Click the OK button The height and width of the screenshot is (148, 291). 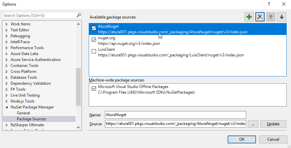coord(242,139)
